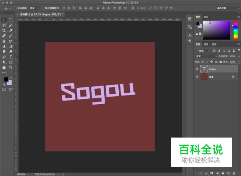The width and height of the screenshot is (241, 176).
Task: Filter layers by pixel layers
Action: click(214, 51)
